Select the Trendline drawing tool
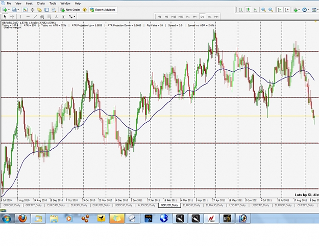 tap(35, 17)
